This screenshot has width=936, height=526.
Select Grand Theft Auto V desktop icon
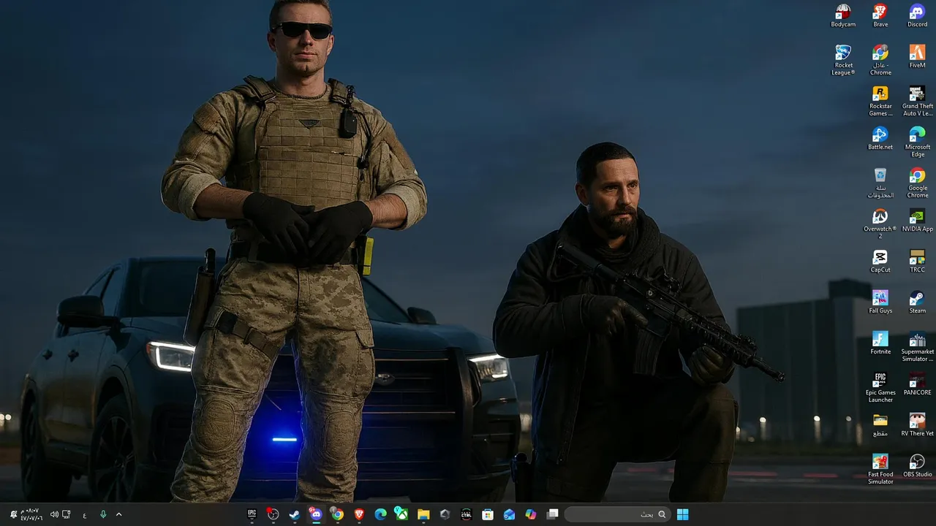coord(917,101)
